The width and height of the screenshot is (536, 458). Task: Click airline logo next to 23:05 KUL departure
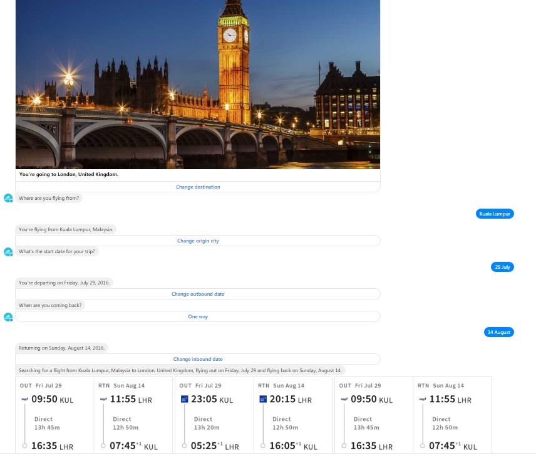click(184, 399)
